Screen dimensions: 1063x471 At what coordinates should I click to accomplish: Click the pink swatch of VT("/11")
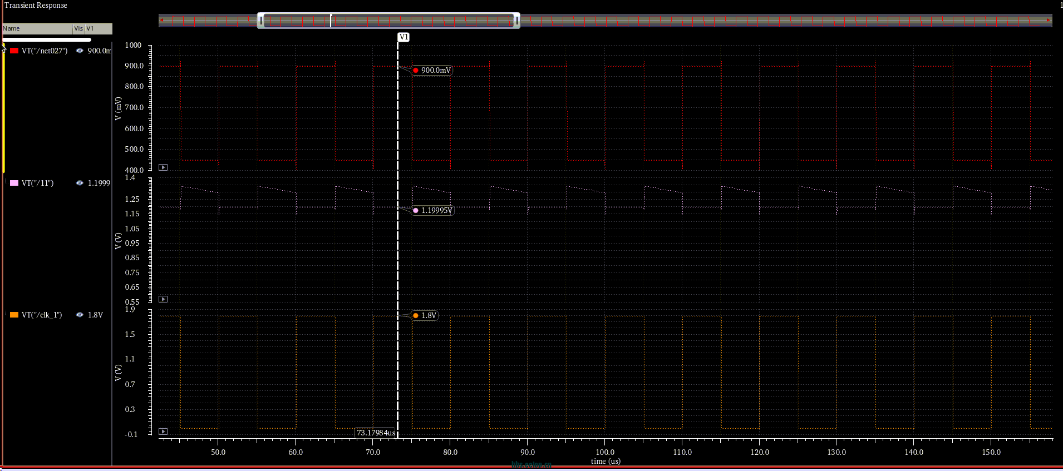click(14, 183)
